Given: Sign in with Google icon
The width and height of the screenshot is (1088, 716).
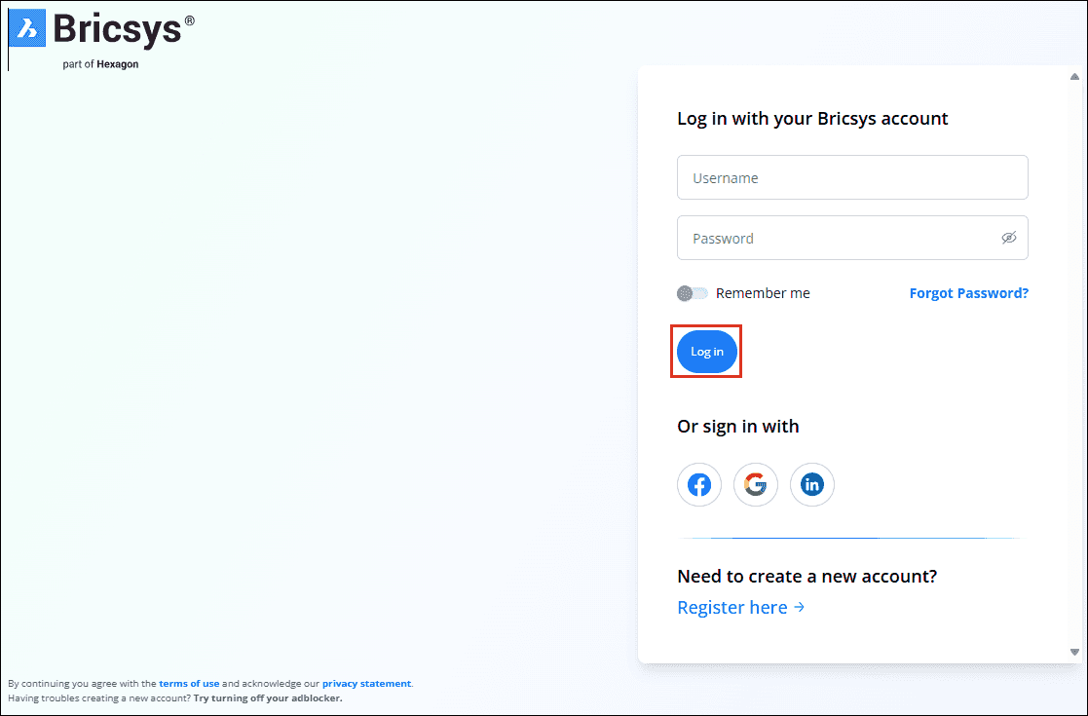Looking at the screenshot, I should pos(756,484).
